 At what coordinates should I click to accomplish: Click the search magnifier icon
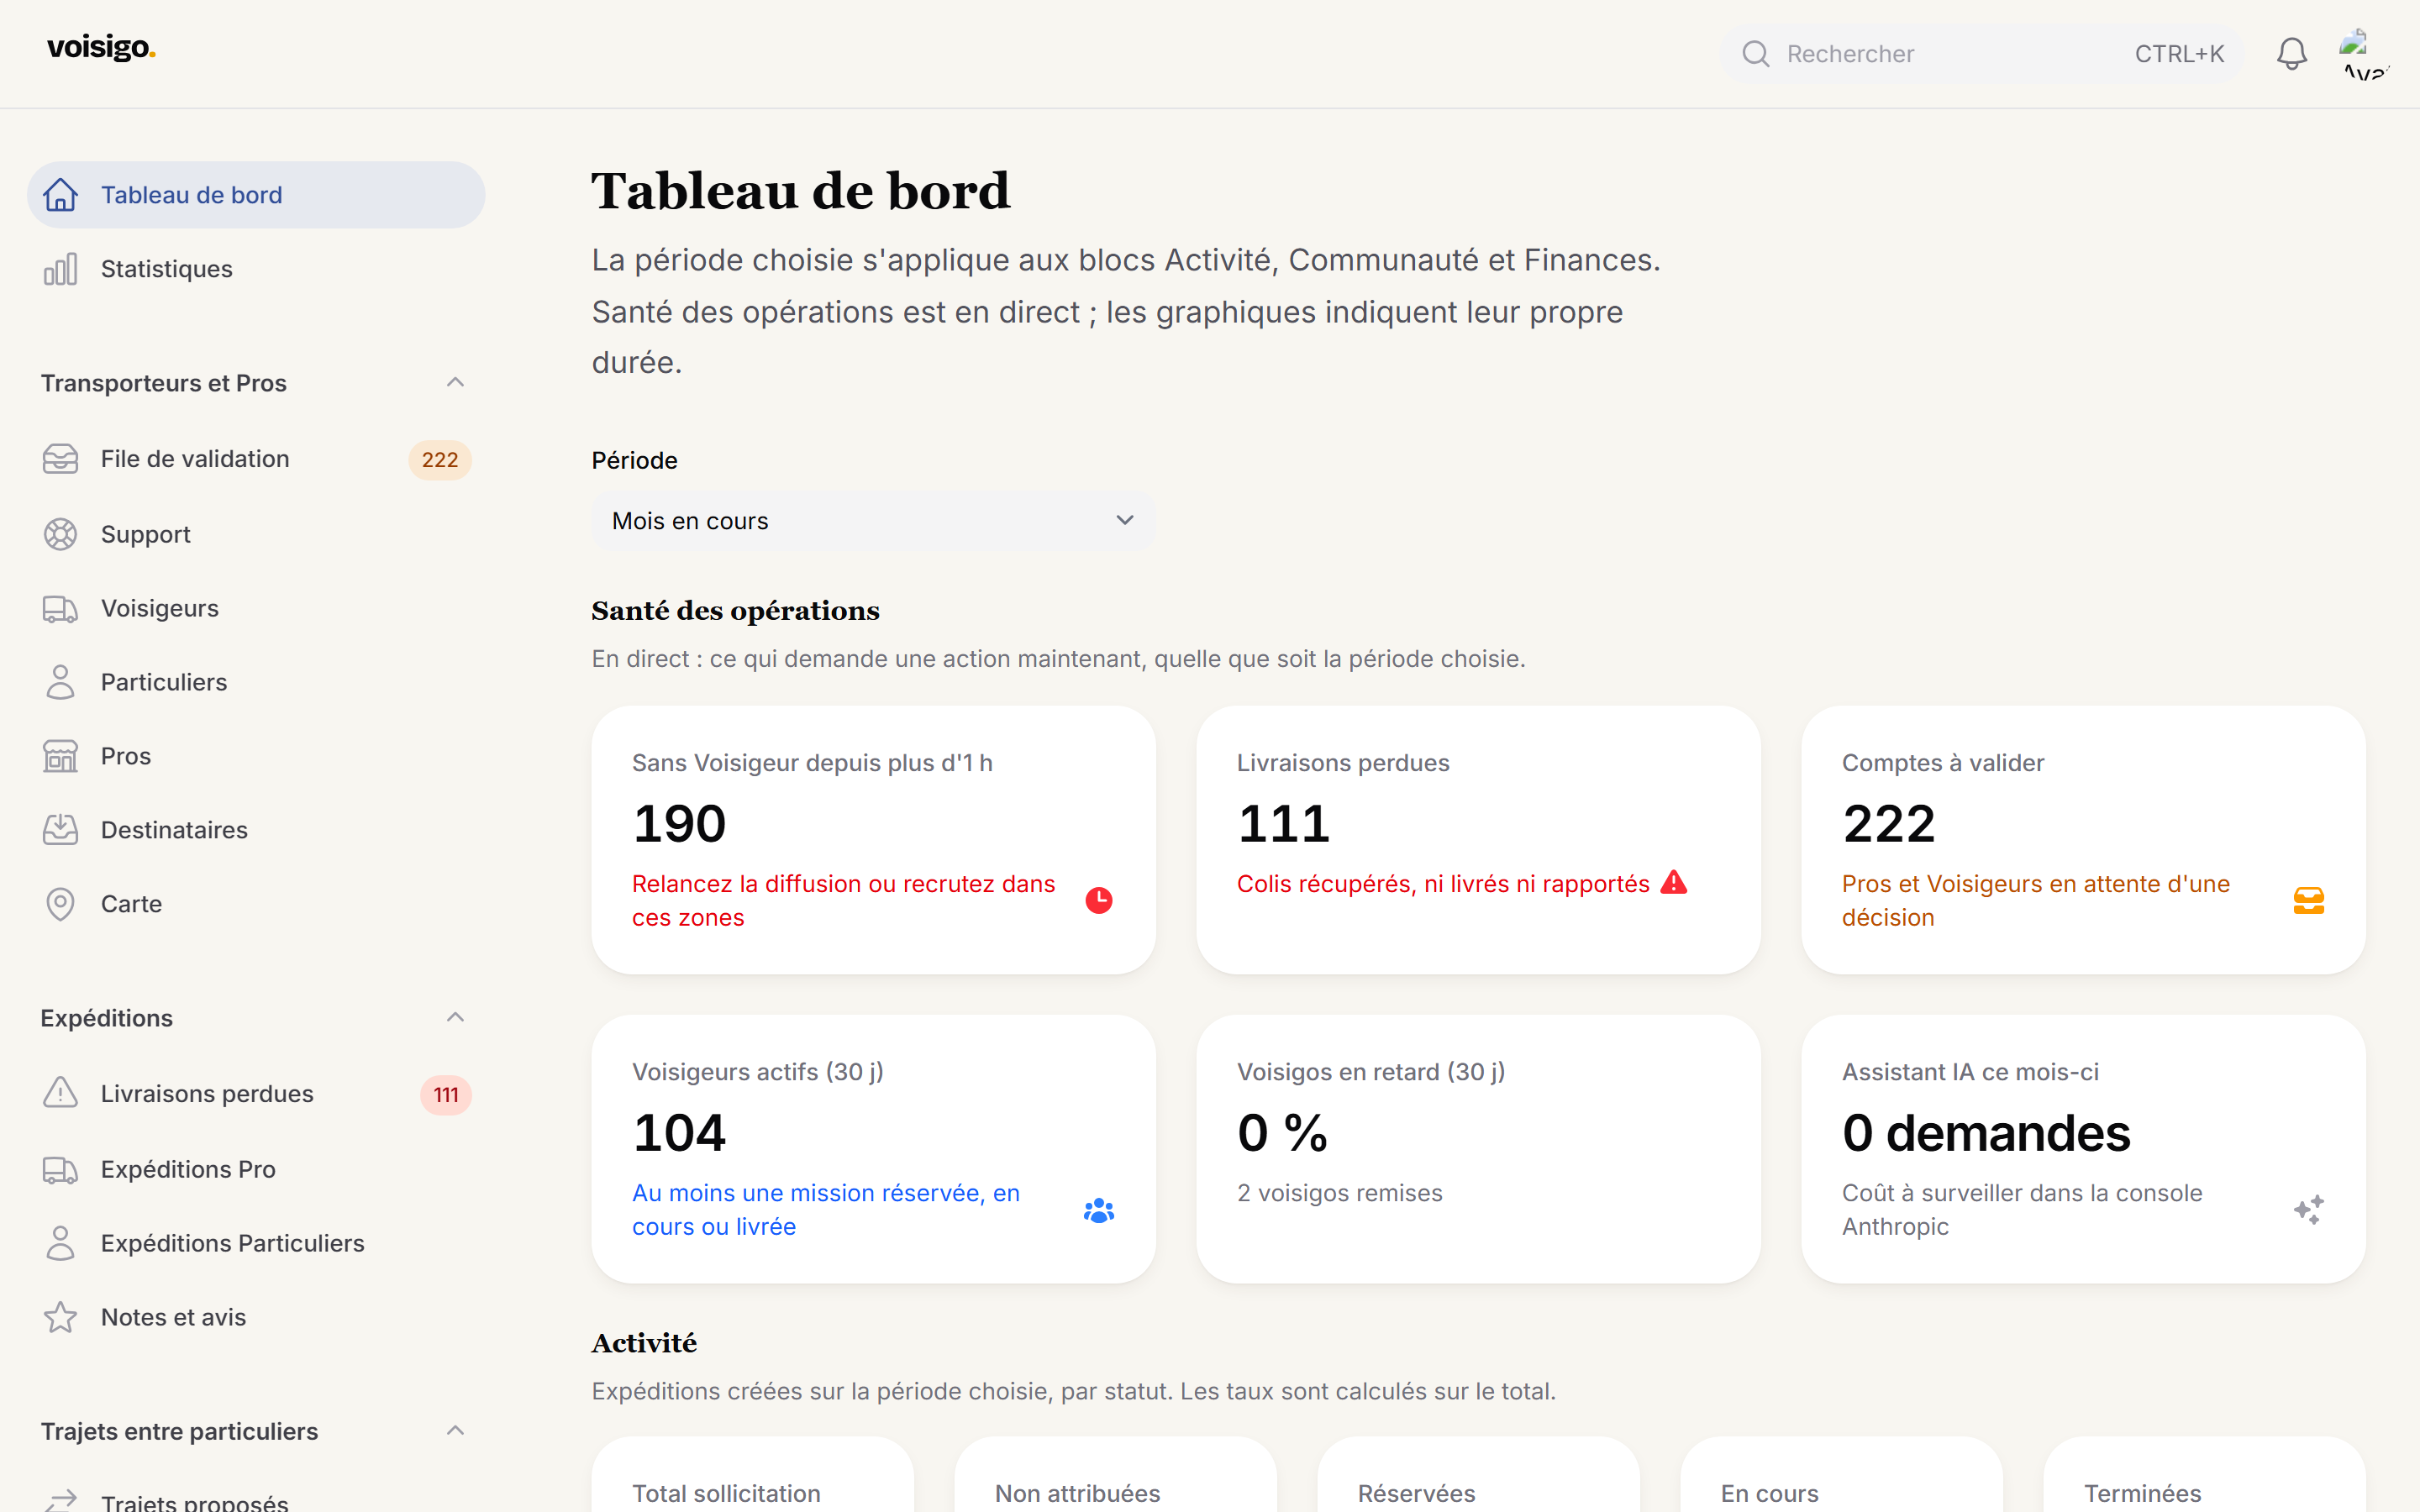click(1755, 54)
